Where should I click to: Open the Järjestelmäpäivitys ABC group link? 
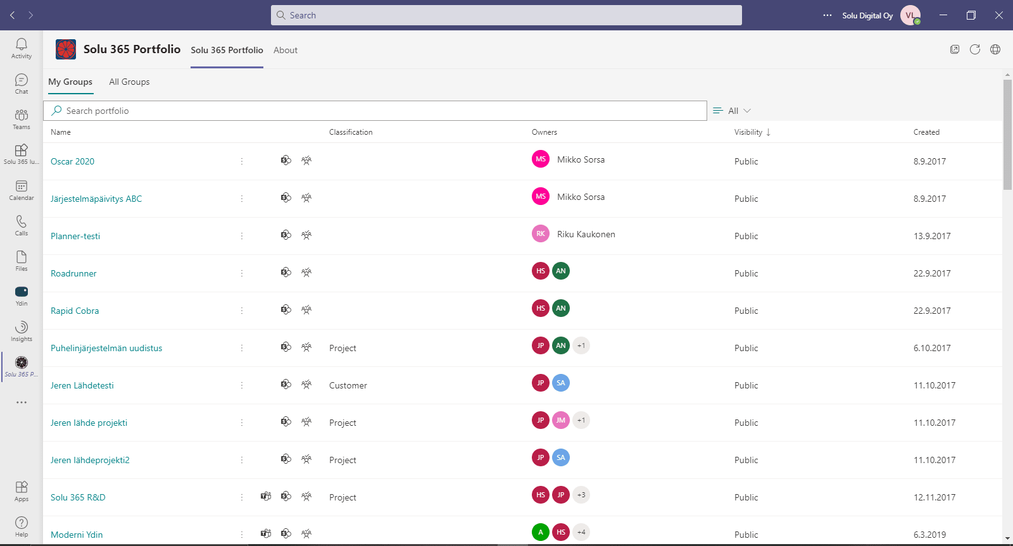(x=96, y=199)
